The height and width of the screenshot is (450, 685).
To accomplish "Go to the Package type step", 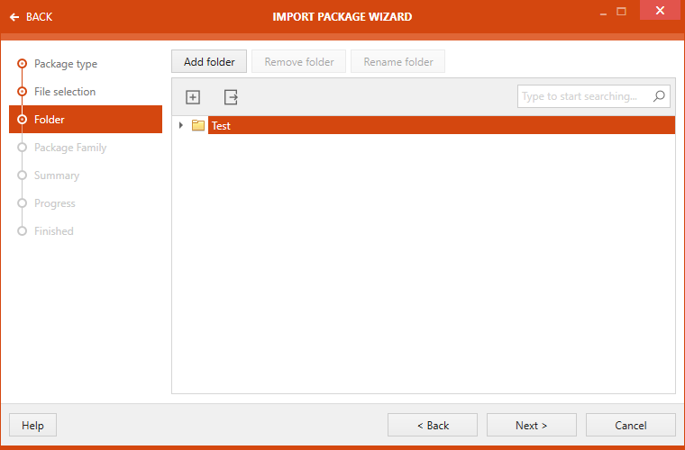I will (x=66, y=64).
